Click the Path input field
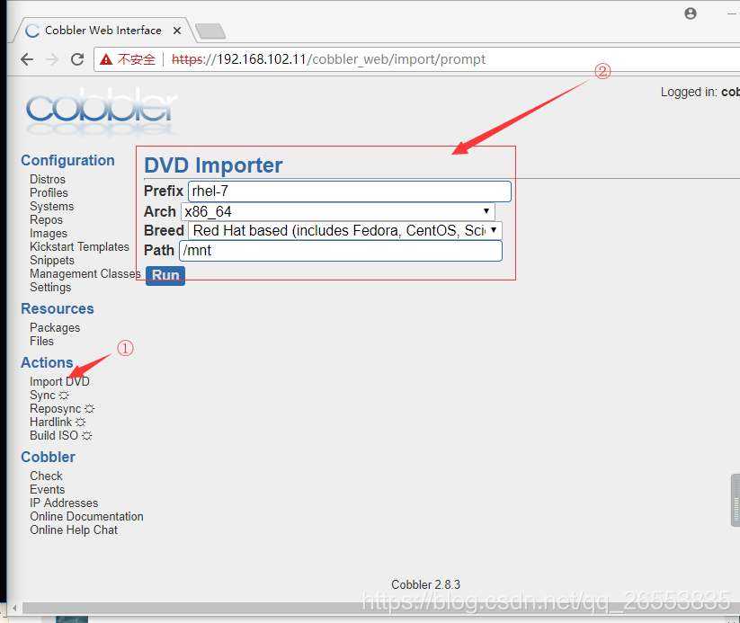Screen dimensions: 740x623 coord(341,251)
